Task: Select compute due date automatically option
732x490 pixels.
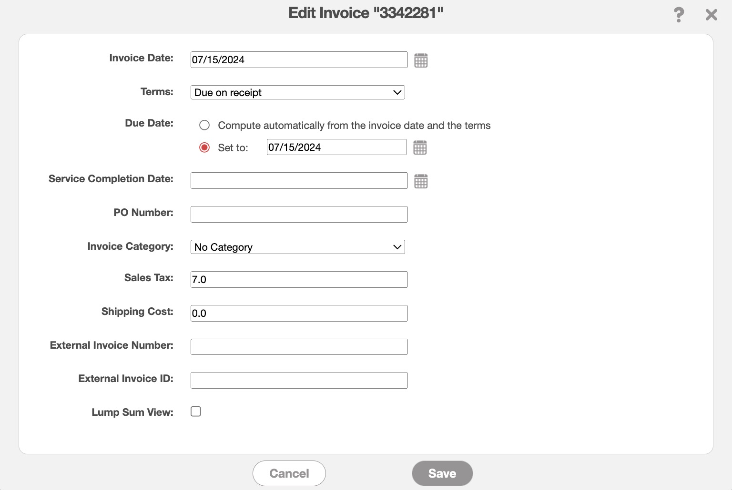Action: tap(204, 125)
